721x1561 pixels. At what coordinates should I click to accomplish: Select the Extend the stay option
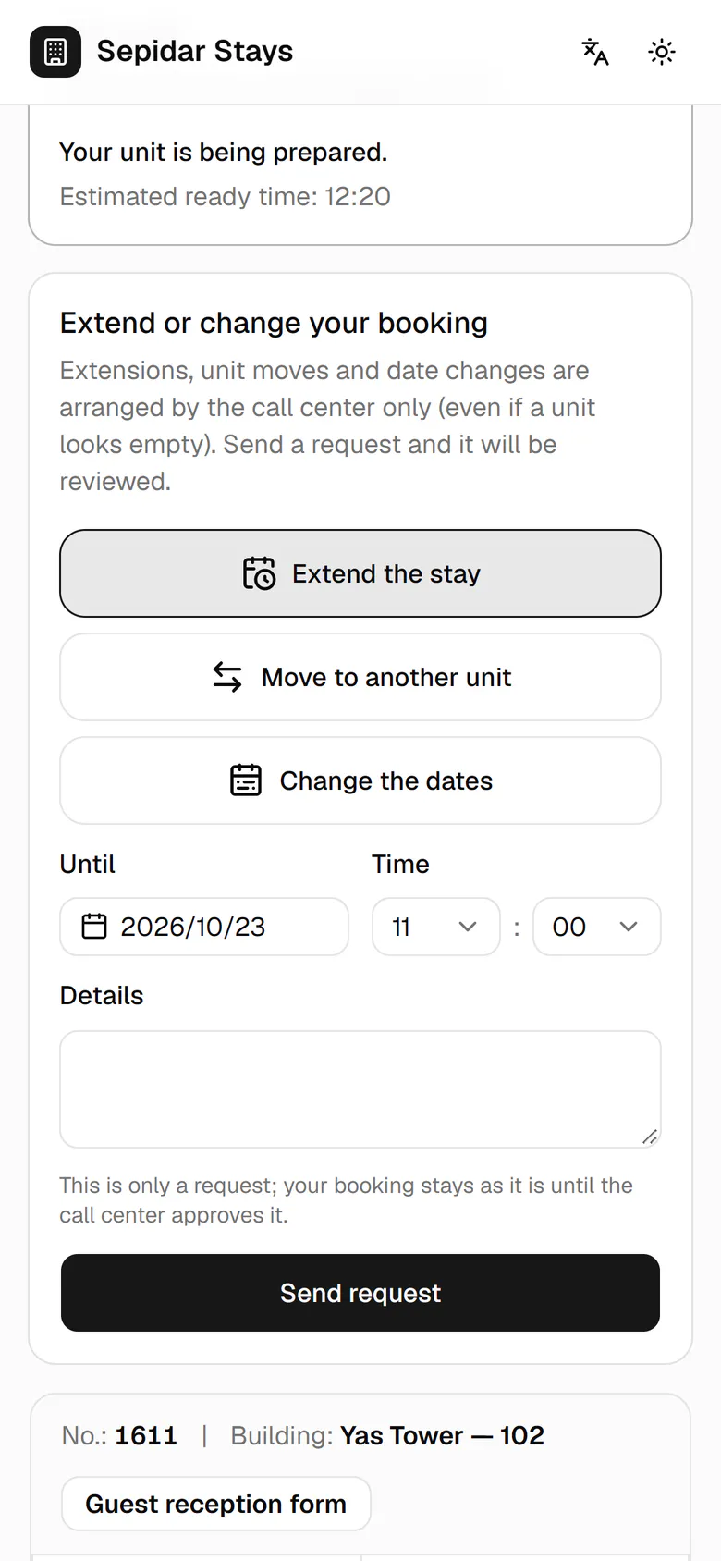coord(360,573)
